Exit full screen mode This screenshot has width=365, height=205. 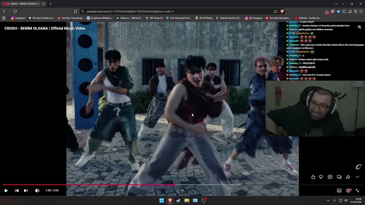tap(357, 190)
